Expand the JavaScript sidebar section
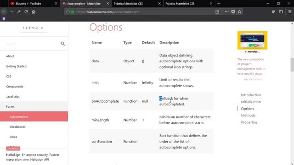 pos(34,97)
